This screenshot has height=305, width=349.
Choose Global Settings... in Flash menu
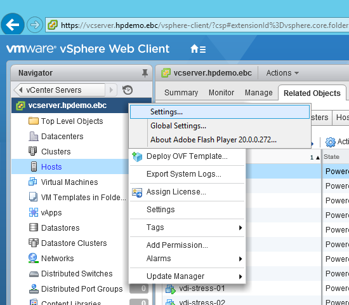pos(220,126)
